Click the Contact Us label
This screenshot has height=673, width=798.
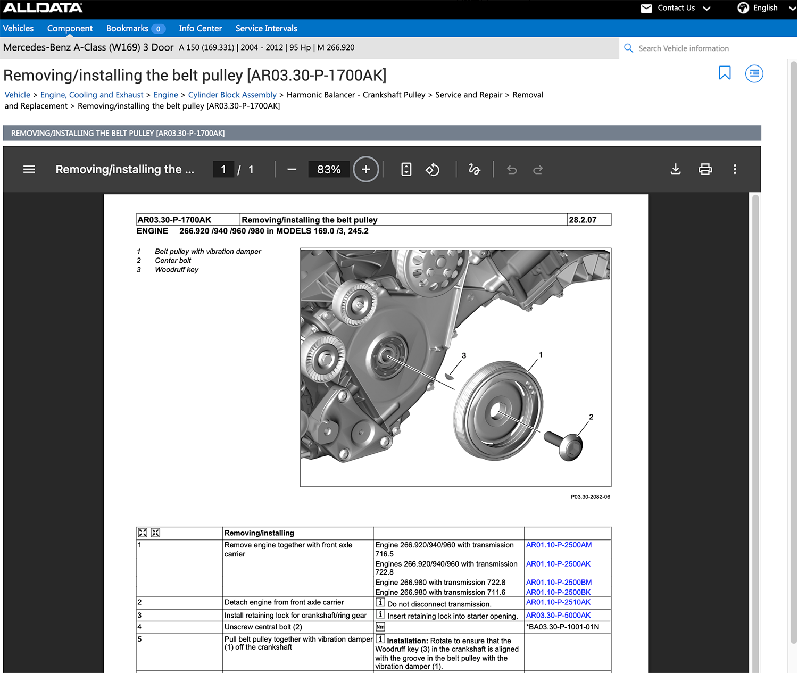(x=676, y=8)
